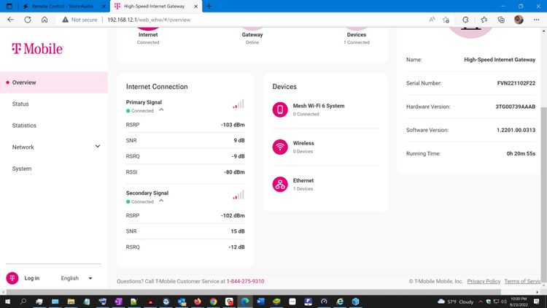Open the Statistics page in sidebar
The width and height of the screenshot is (547, 308).
[x=24, y=126]
